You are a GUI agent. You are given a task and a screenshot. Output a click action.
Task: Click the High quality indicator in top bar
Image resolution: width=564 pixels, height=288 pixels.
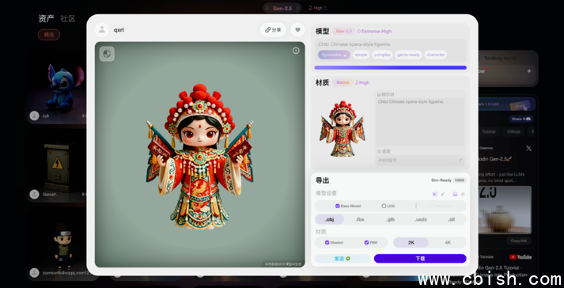318,8
